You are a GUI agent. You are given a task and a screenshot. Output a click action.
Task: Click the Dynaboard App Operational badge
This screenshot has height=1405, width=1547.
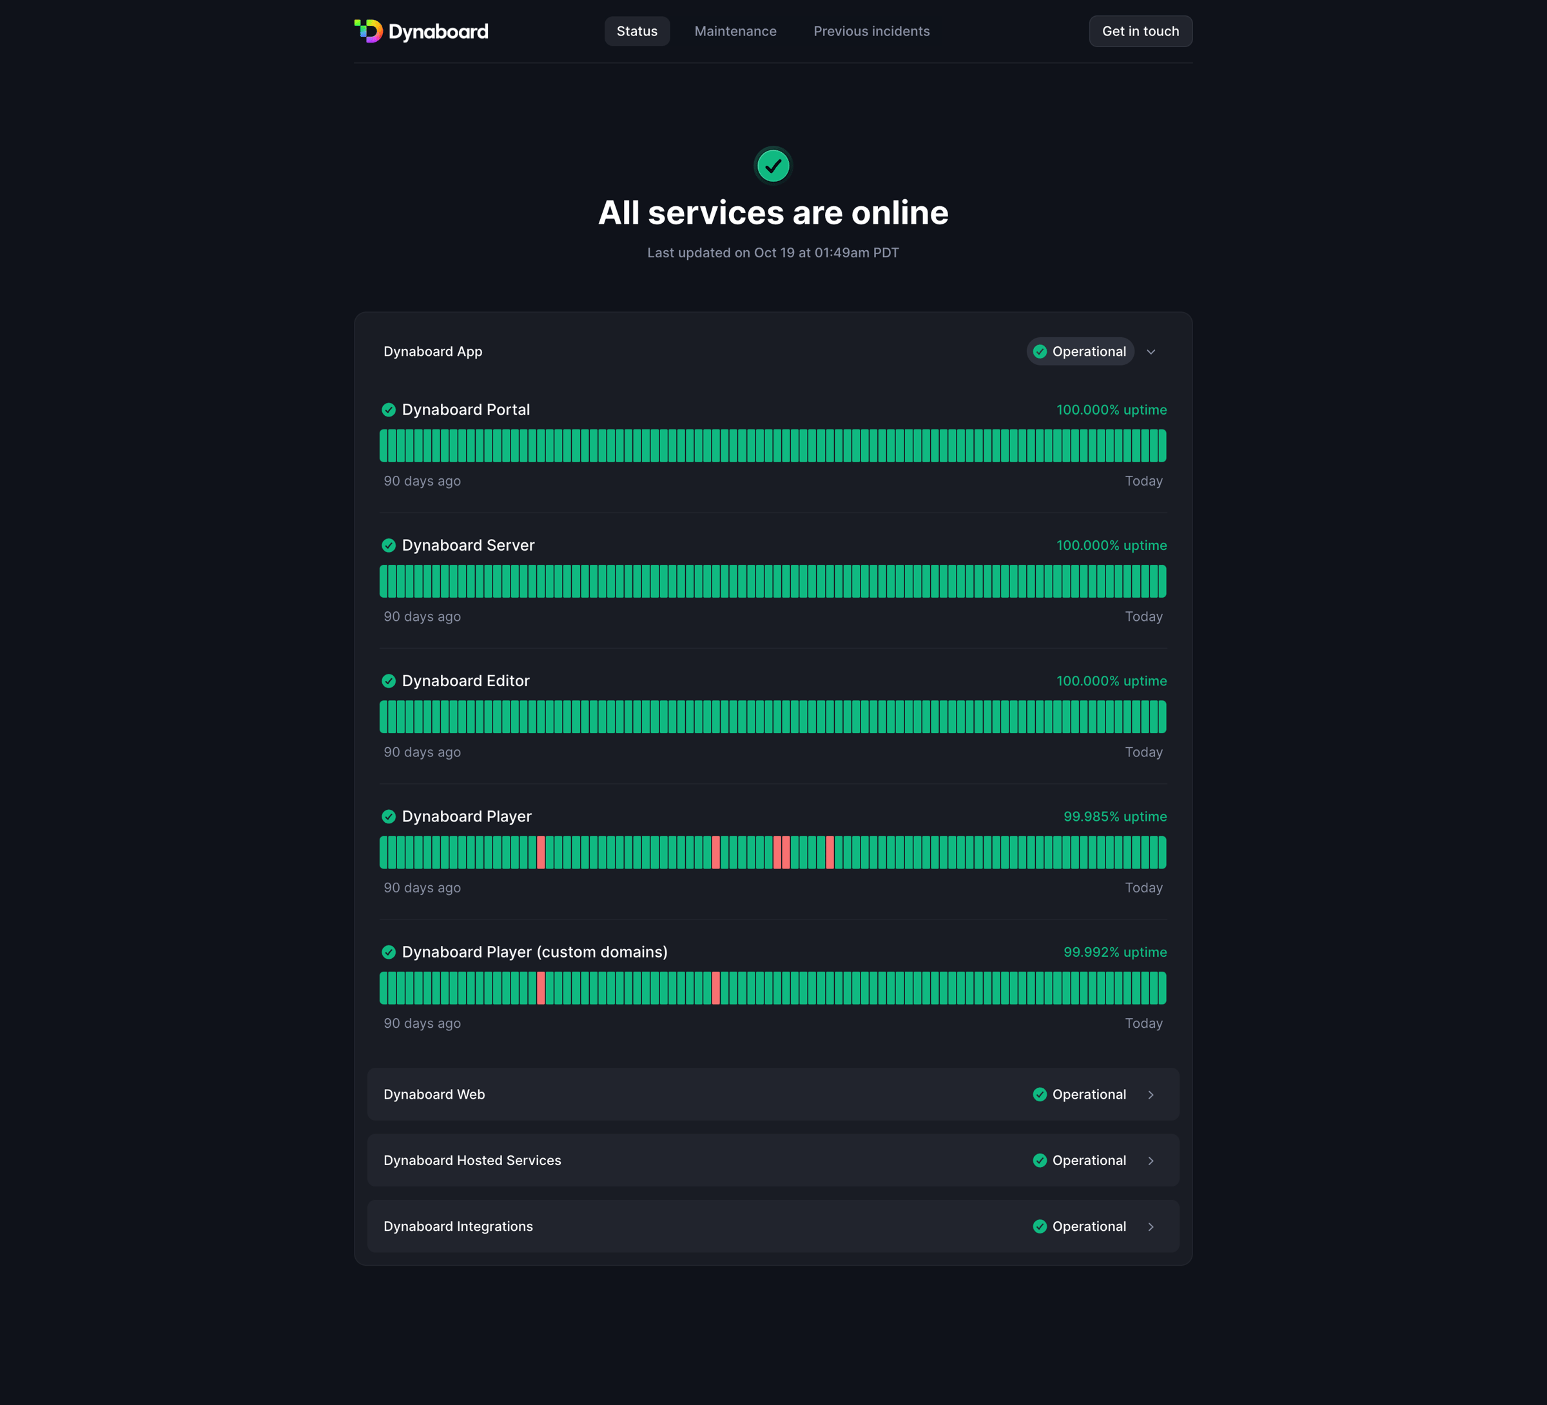coord(1080,351)
